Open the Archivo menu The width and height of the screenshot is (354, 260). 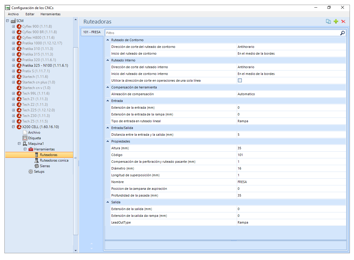coord(13,14)
